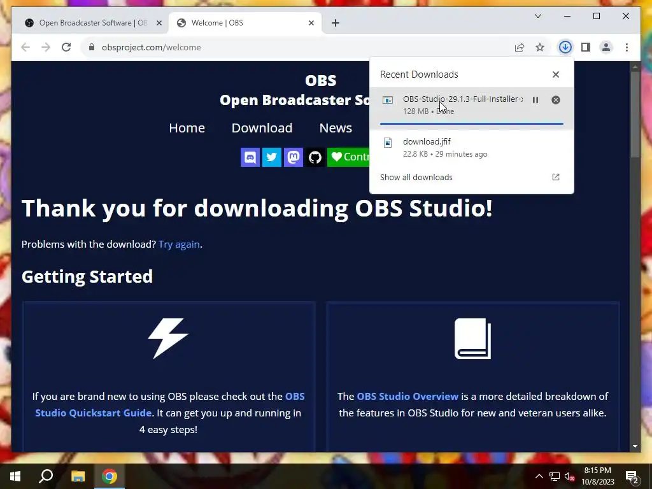Click the share this page icon
This screenshot has height=489, width=652.
pos(520,47)
